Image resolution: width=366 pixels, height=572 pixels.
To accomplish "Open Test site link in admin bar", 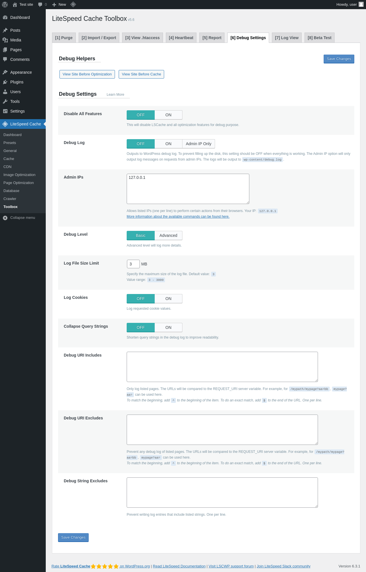I will coord(26,5).
